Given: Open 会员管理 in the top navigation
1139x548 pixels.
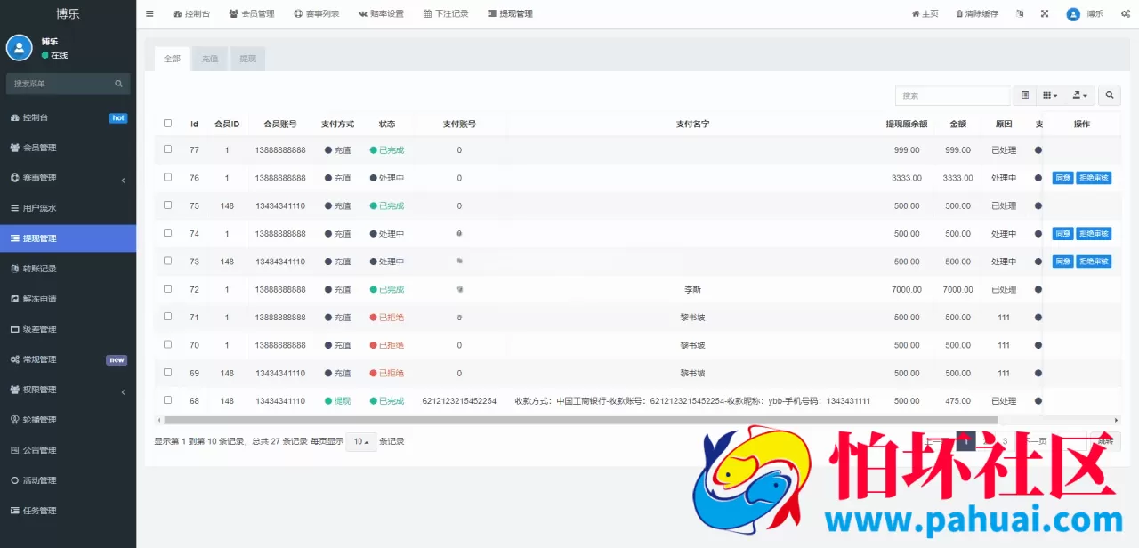Looking at the screenshot, I should coord(252,13).
